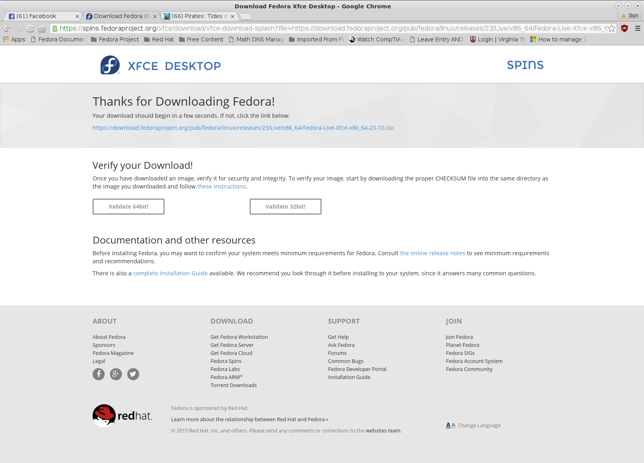
Task: Open Torrent Downloads link
Action: pos(233,385)
